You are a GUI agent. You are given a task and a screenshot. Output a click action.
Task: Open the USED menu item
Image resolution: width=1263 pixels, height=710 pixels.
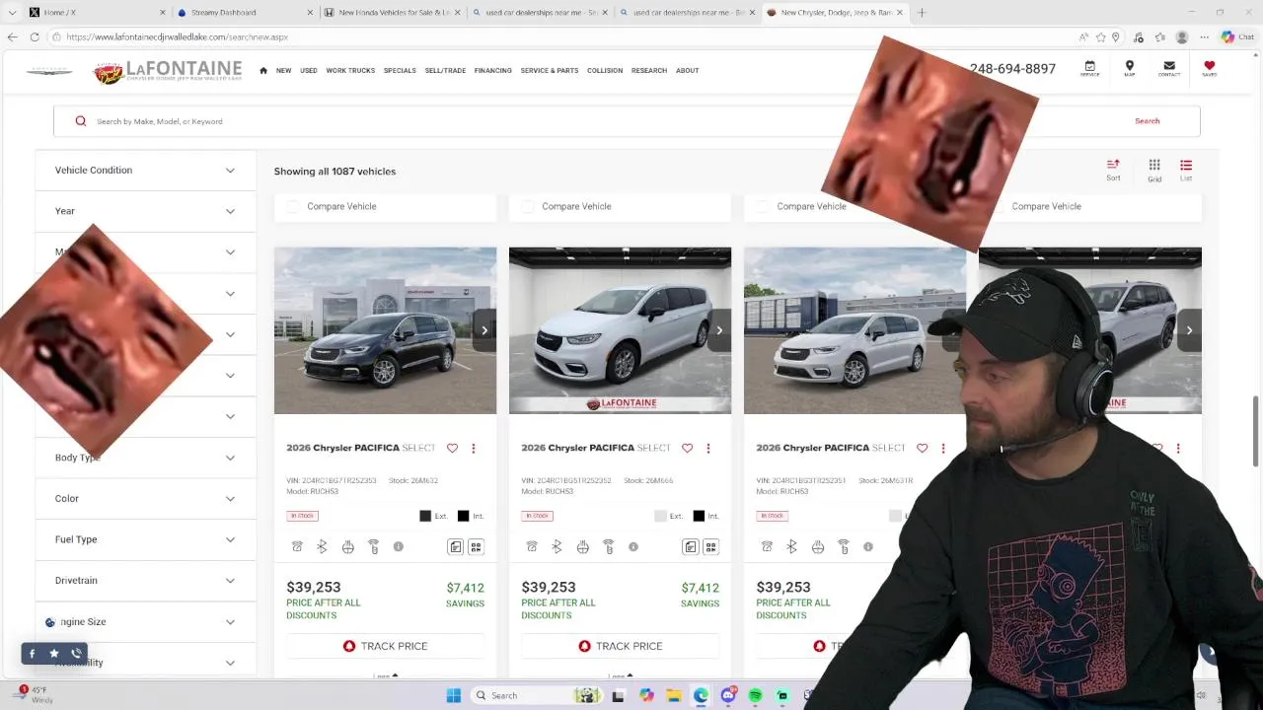click(309, 70)
